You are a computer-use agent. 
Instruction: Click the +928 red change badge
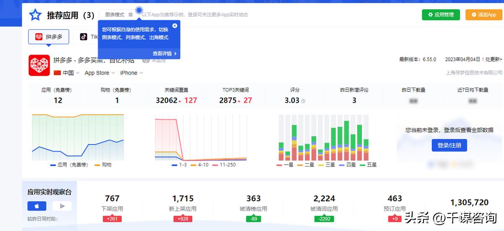[183, 219]
